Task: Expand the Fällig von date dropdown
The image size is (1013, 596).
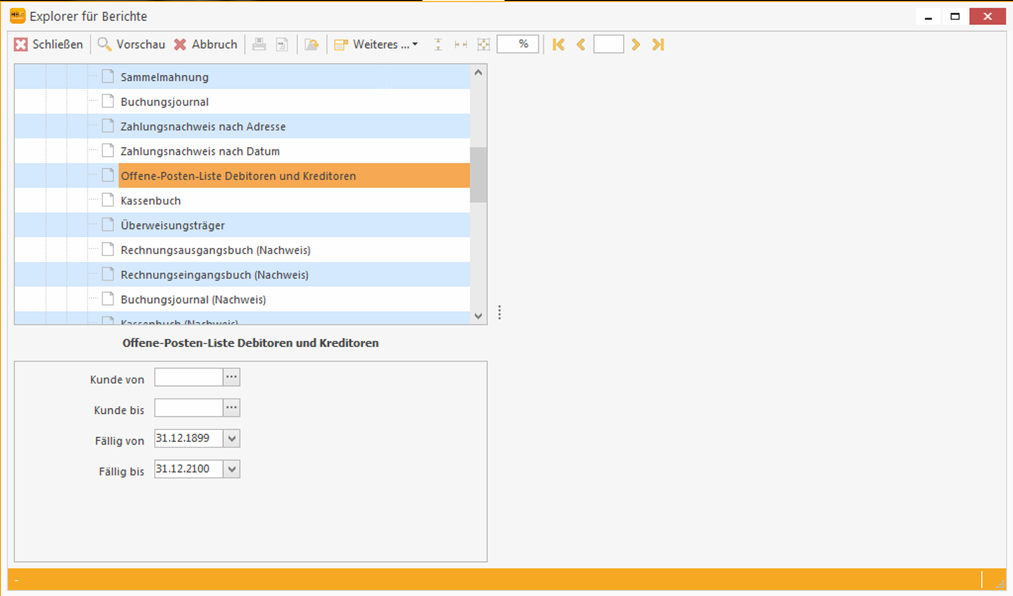Action: [x=232, y=438]
